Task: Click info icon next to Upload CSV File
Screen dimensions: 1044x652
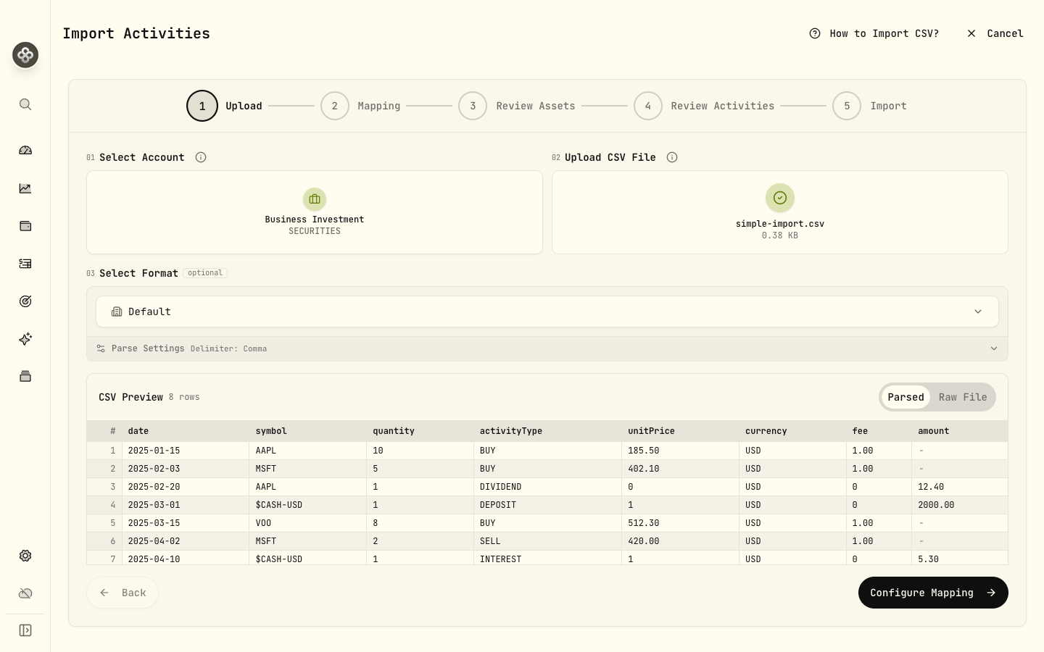Action: pos(672,157)
